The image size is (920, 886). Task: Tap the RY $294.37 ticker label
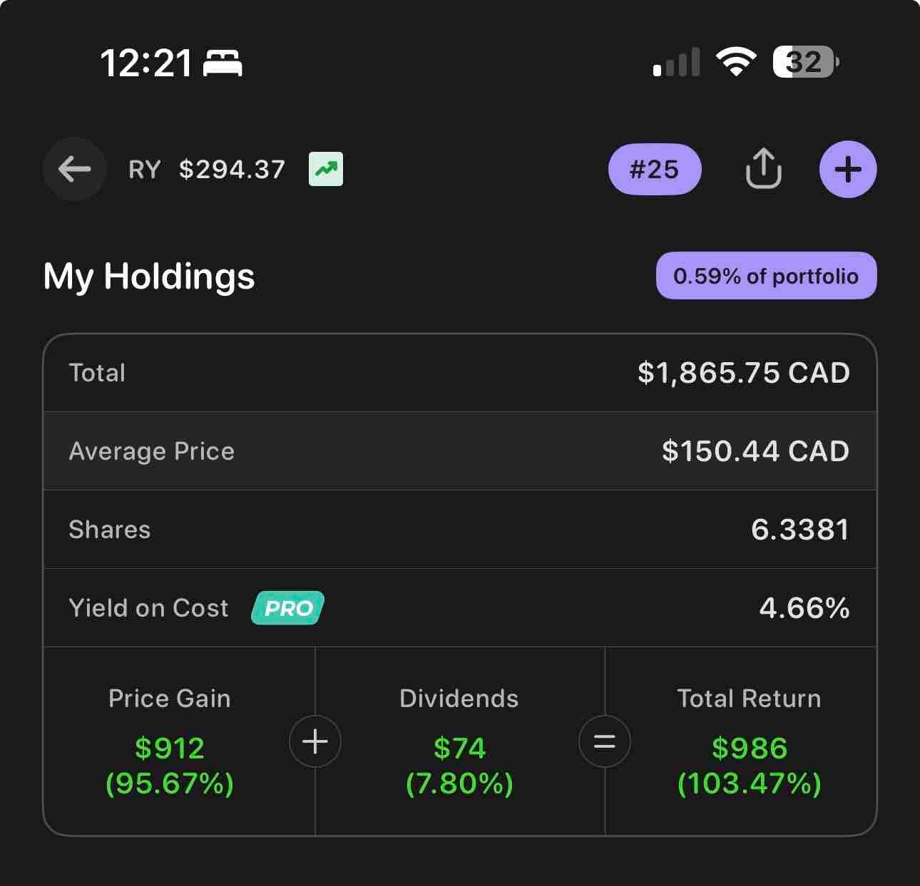(x=207, y=169)
